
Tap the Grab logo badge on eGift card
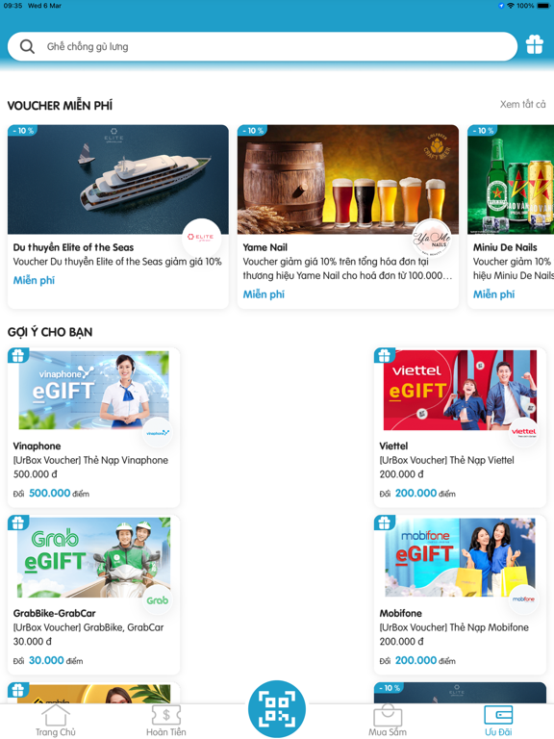(158, 599)
